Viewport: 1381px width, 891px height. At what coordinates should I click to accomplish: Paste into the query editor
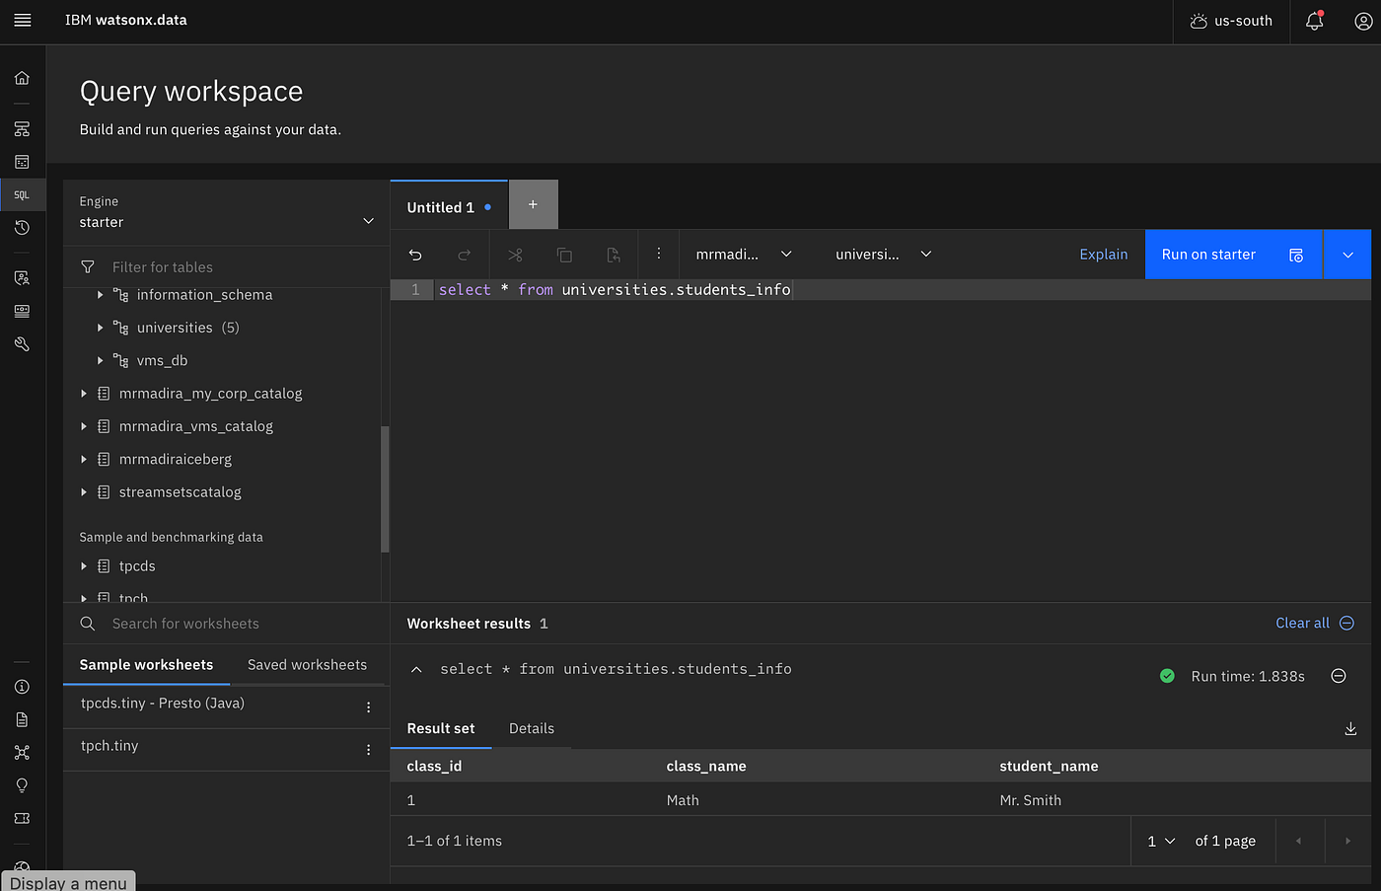click(x=614, y=255)
